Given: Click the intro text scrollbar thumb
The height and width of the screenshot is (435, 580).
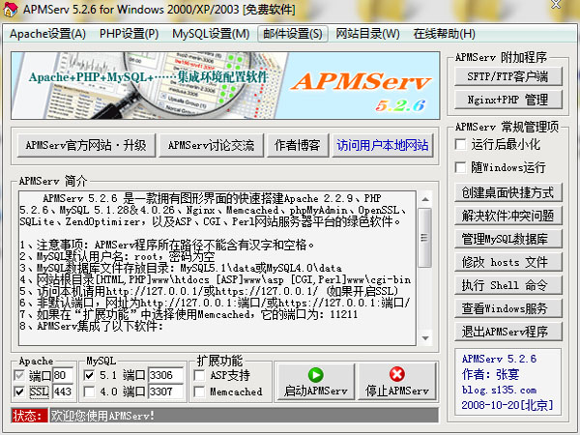Looking at the screenshot, I should tap(425, 238).
